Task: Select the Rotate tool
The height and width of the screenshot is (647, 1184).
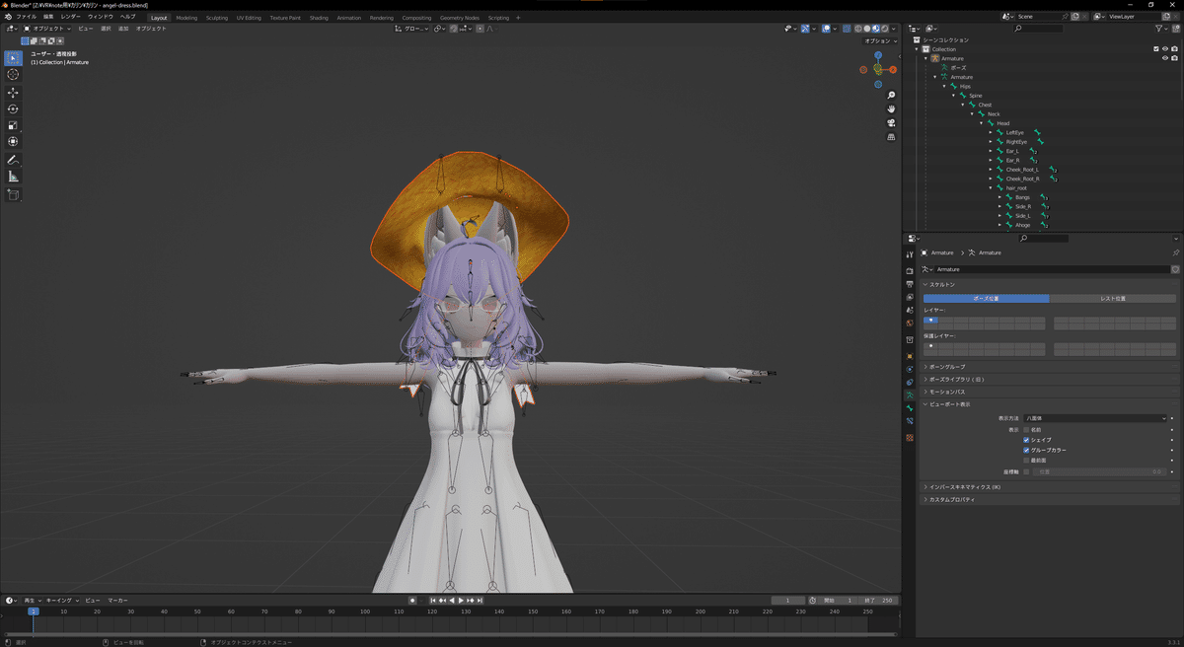Action: [13, 108]
